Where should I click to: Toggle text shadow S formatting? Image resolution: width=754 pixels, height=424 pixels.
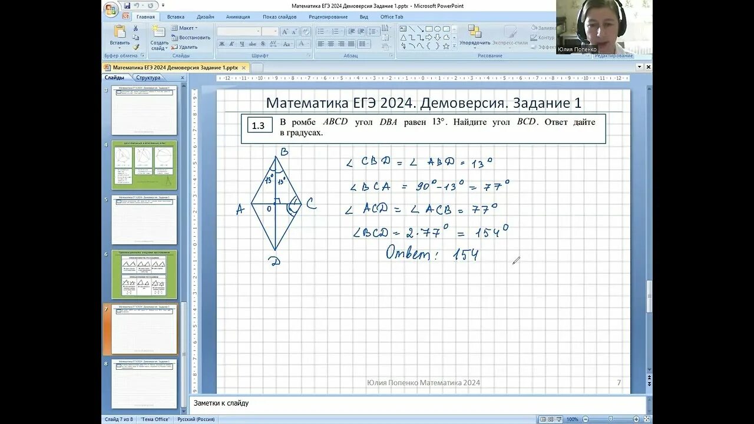click(263, 44)
